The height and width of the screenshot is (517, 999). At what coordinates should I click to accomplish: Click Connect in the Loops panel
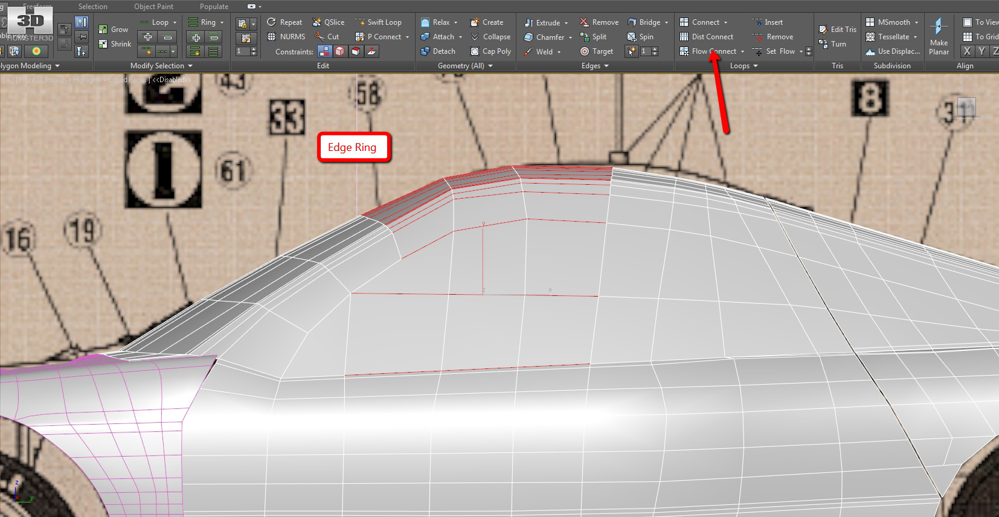699,22
